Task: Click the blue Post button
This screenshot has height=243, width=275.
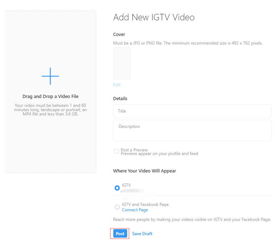Action: (120, 233)
